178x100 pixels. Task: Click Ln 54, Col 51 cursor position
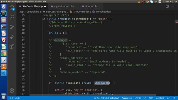[x=107, y=98]
